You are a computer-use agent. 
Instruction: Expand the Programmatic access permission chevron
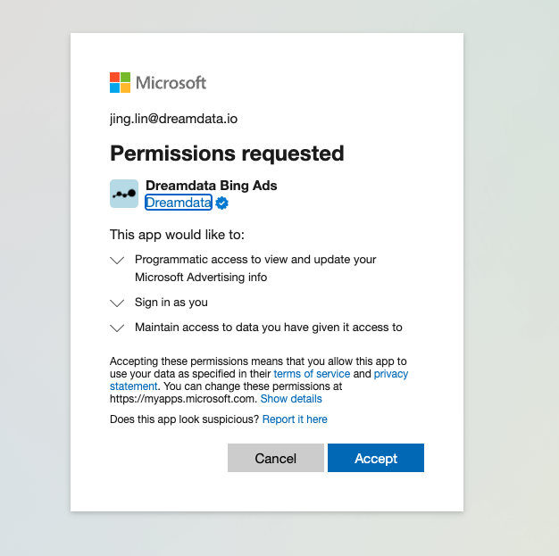(117, 260)
